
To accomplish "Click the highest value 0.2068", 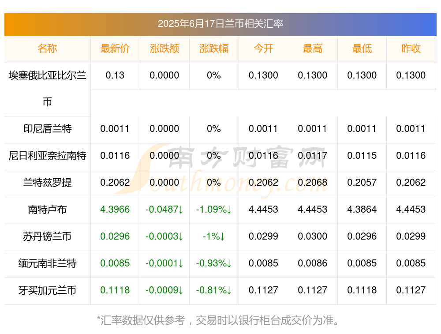I will (x=313, y=183).
